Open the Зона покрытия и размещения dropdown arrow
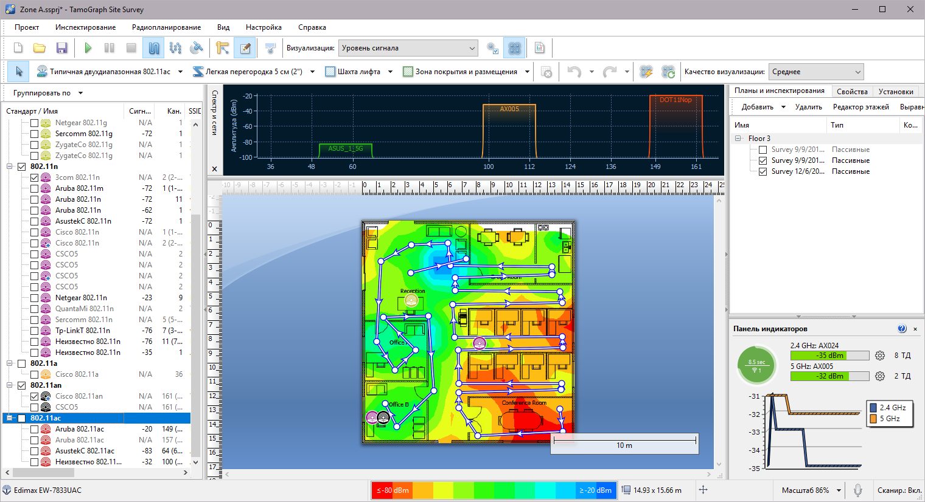The image size is (925, 502). [x=527, y=72]
